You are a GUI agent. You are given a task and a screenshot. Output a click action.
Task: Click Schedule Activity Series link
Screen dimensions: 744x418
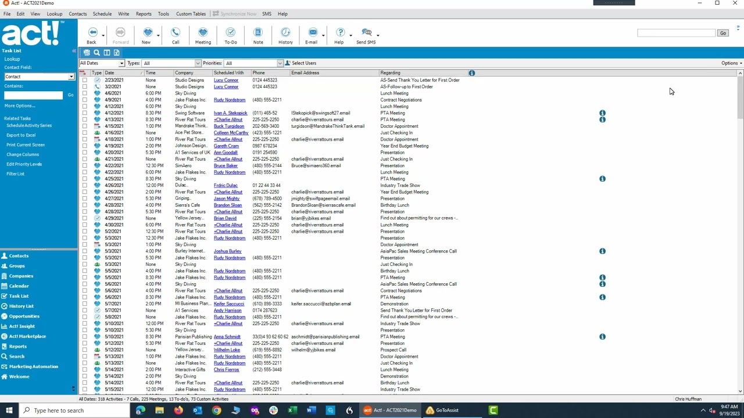tap(29, 125)
